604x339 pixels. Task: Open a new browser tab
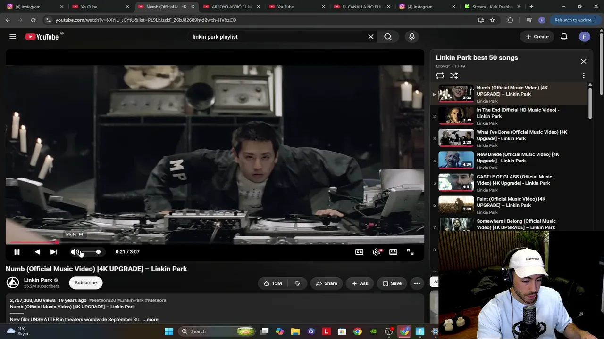coord(531,7)
